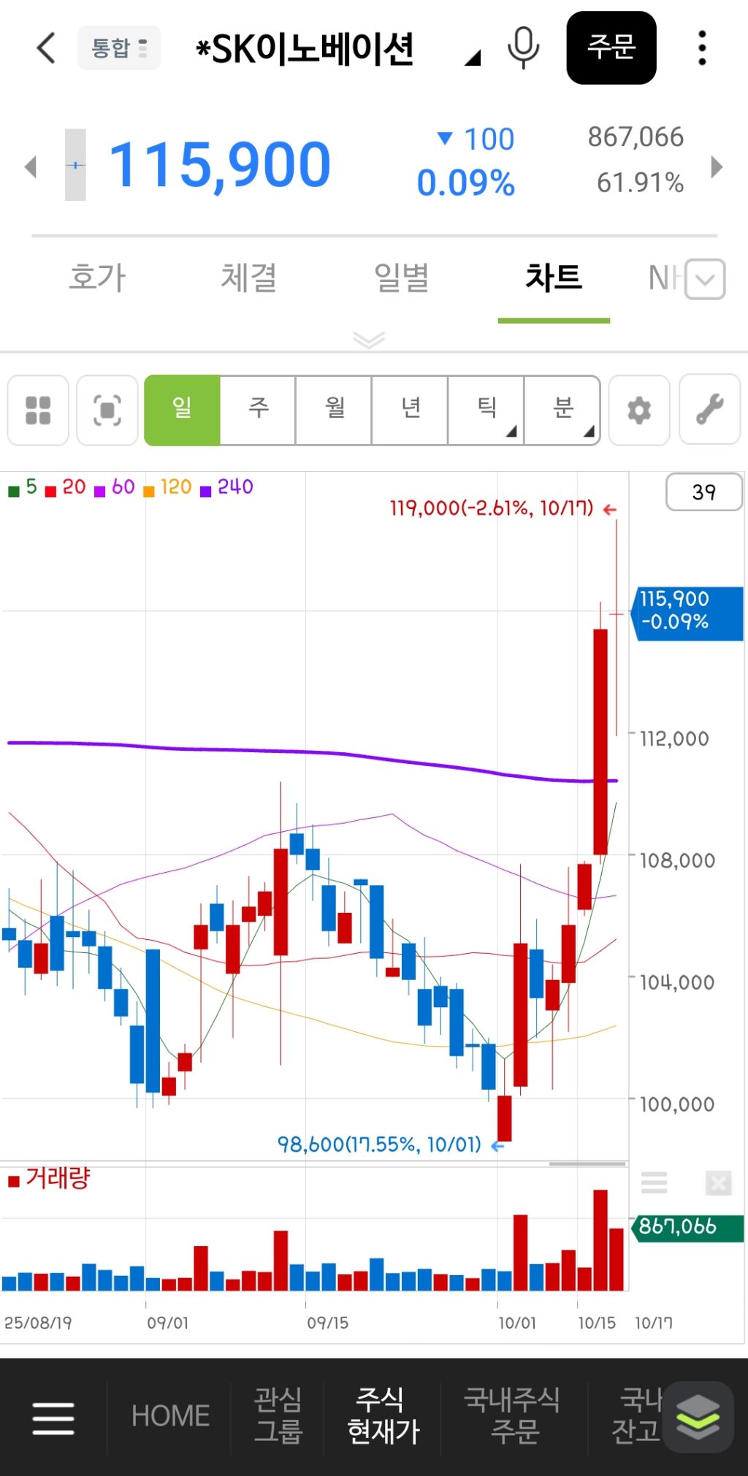Tap the green layers floating icon
The width and height of the screenshot is (748, 1476).
698,1416
